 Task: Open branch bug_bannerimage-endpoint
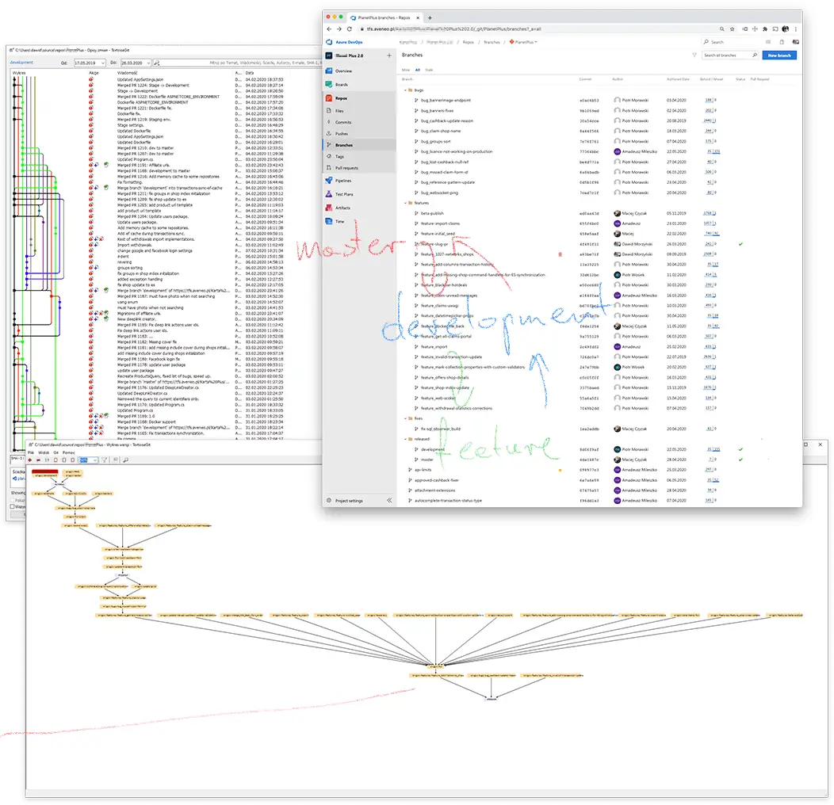click(446, 100)
